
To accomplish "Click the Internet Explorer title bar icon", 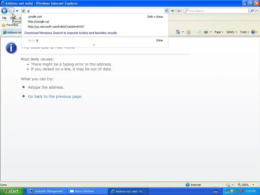I will pos(3,3).
